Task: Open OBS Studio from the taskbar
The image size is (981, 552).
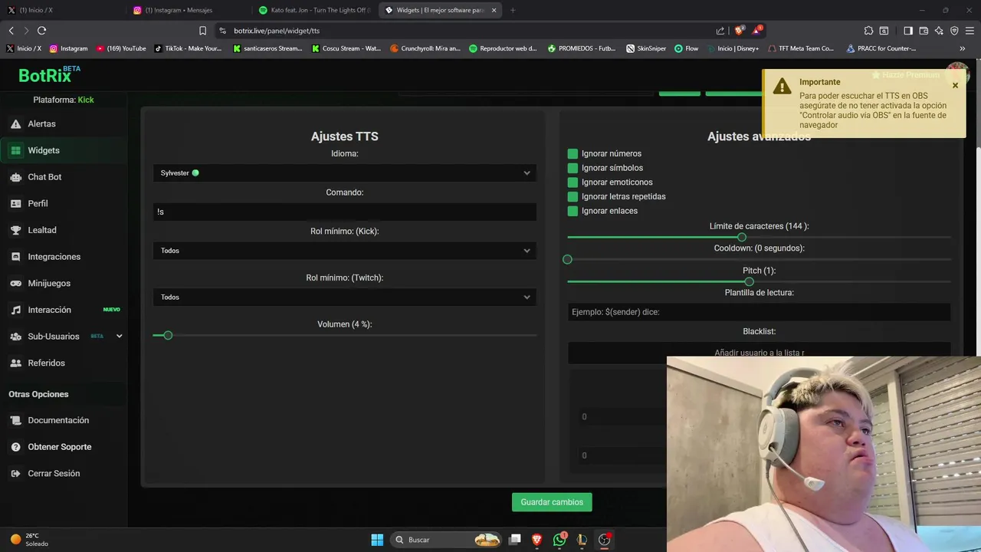Action: 604,540
